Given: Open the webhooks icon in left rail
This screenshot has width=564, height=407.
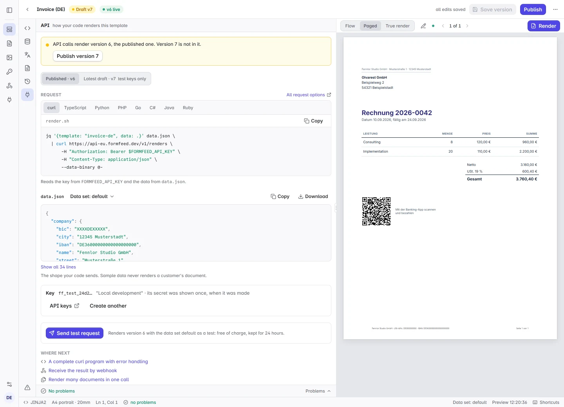Looking at the screenshot, I should 9,86.
